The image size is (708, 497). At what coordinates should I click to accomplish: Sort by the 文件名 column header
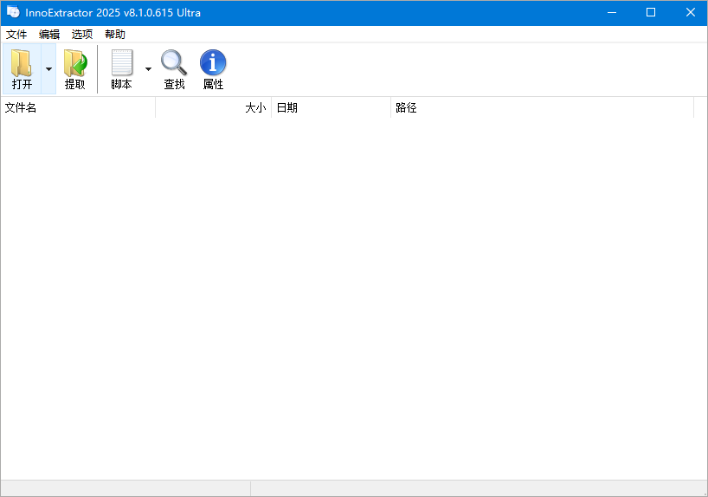click(78, 107)
